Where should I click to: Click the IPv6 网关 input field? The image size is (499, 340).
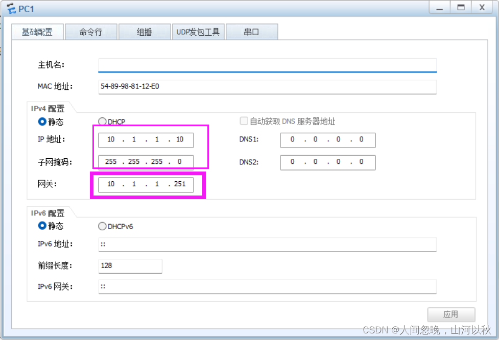point(267,286)
